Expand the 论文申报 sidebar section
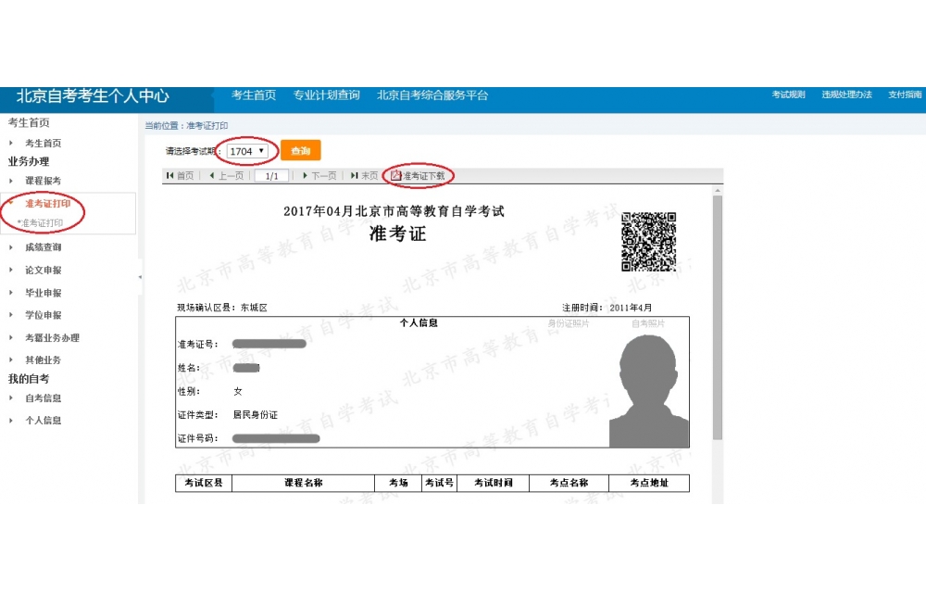The height and width of the screenshot is (593, 926). click(x=43, y=271)
